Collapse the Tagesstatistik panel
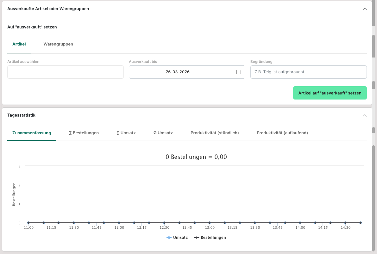 (x=365, y=116)
